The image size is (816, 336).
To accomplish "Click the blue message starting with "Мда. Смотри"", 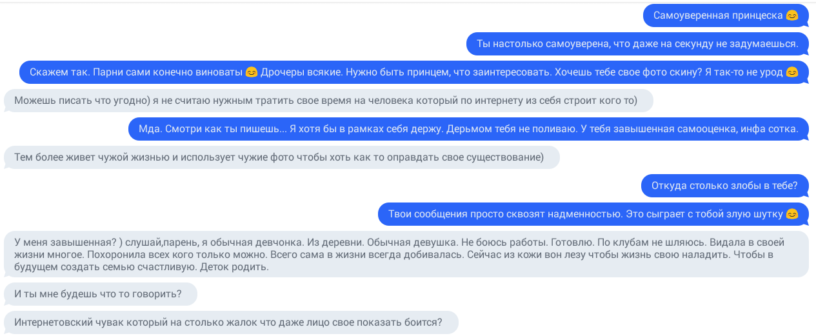I will click(468, 129).
